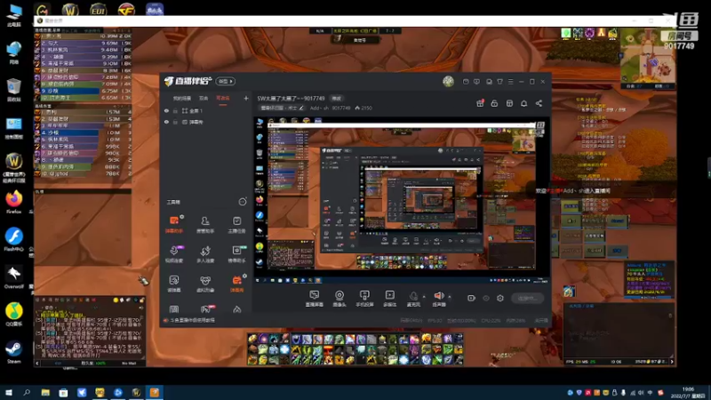Share the live room via the share icon
This screenshot has width=711, height=400.
point(539,103)
